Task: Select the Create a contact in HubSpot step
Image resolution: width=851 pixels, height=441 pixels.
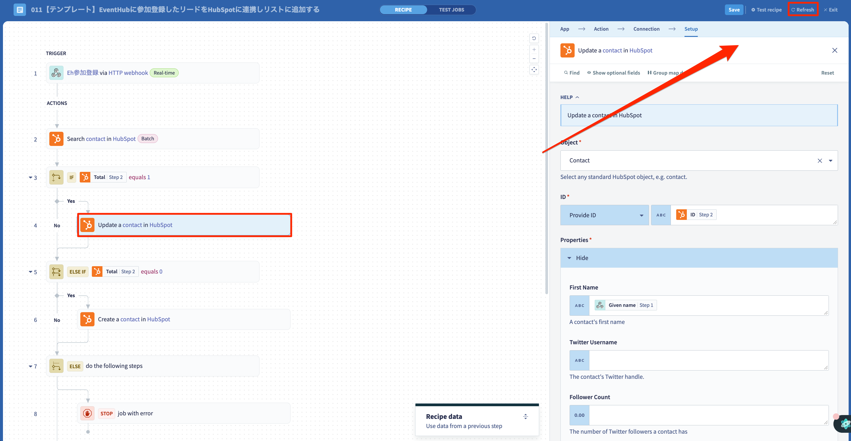Action: pos(184,319)
